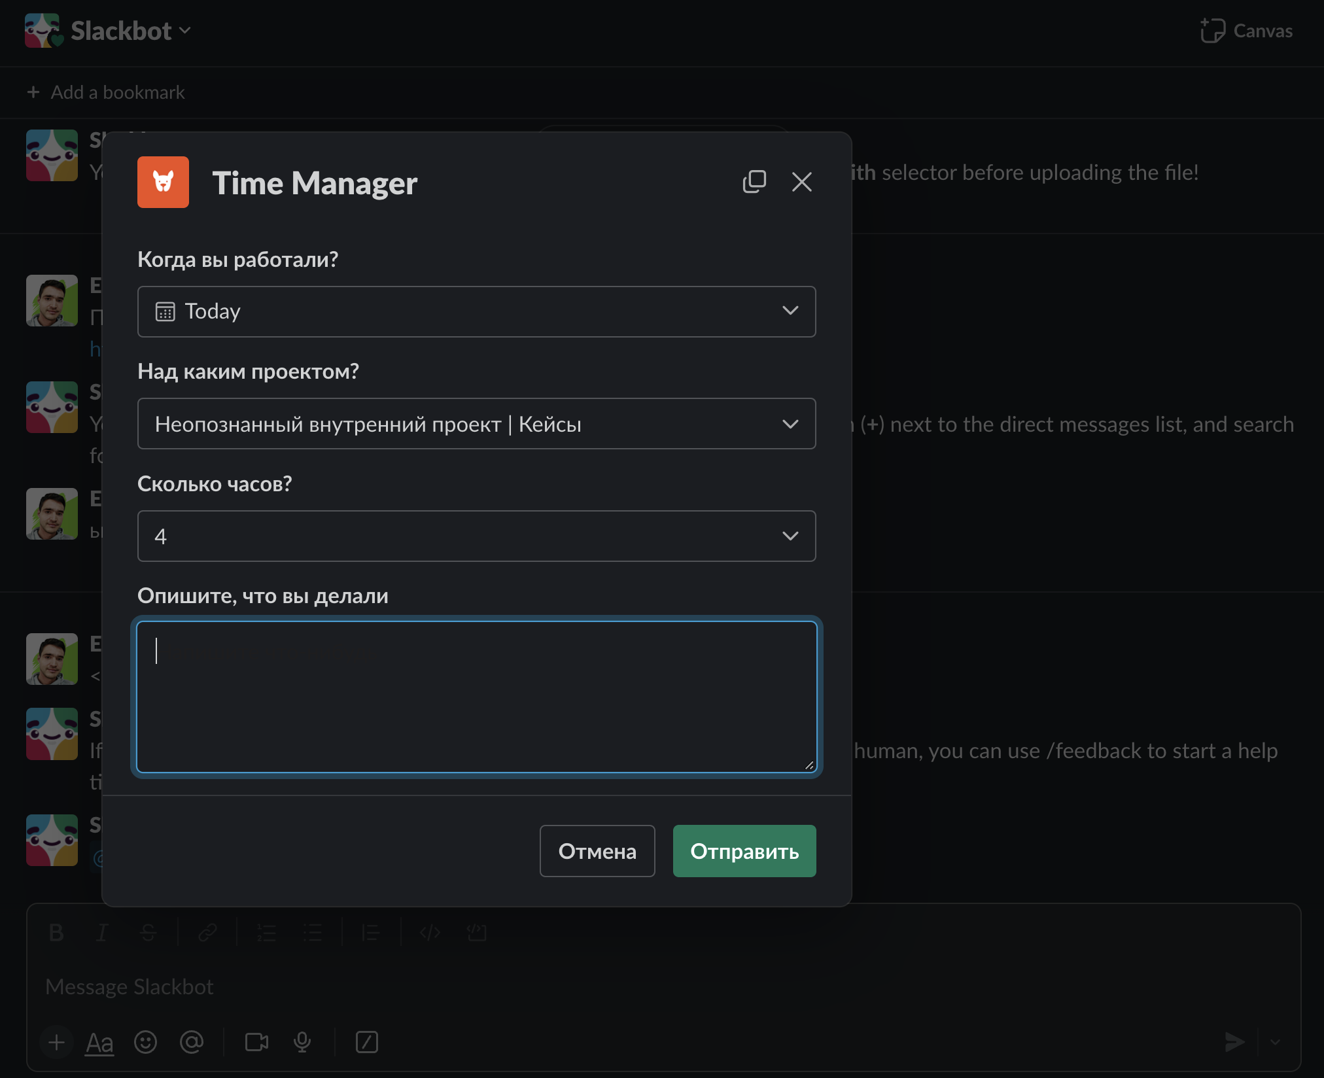Insert a mention with @ icon

[x=192, y=1042]
